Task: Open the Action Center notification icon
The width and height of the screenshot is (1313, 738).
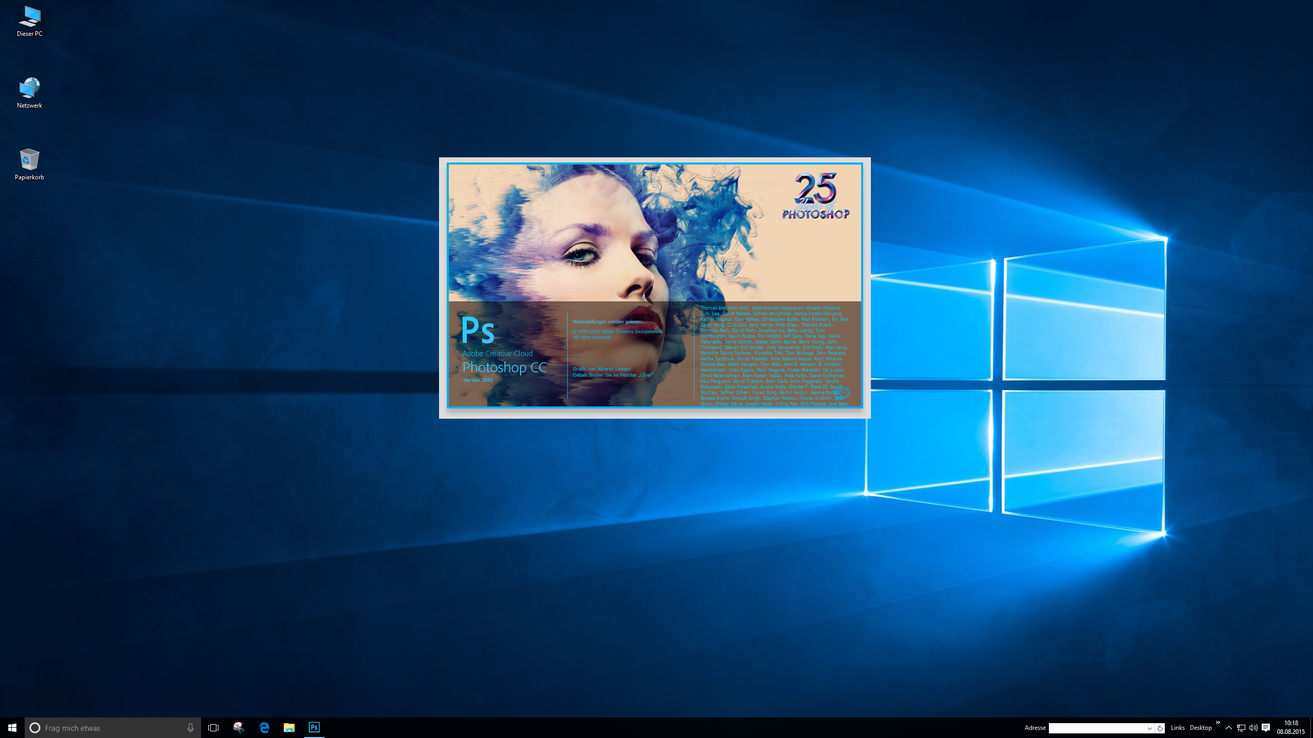Action: click(x=1266, y=728)
